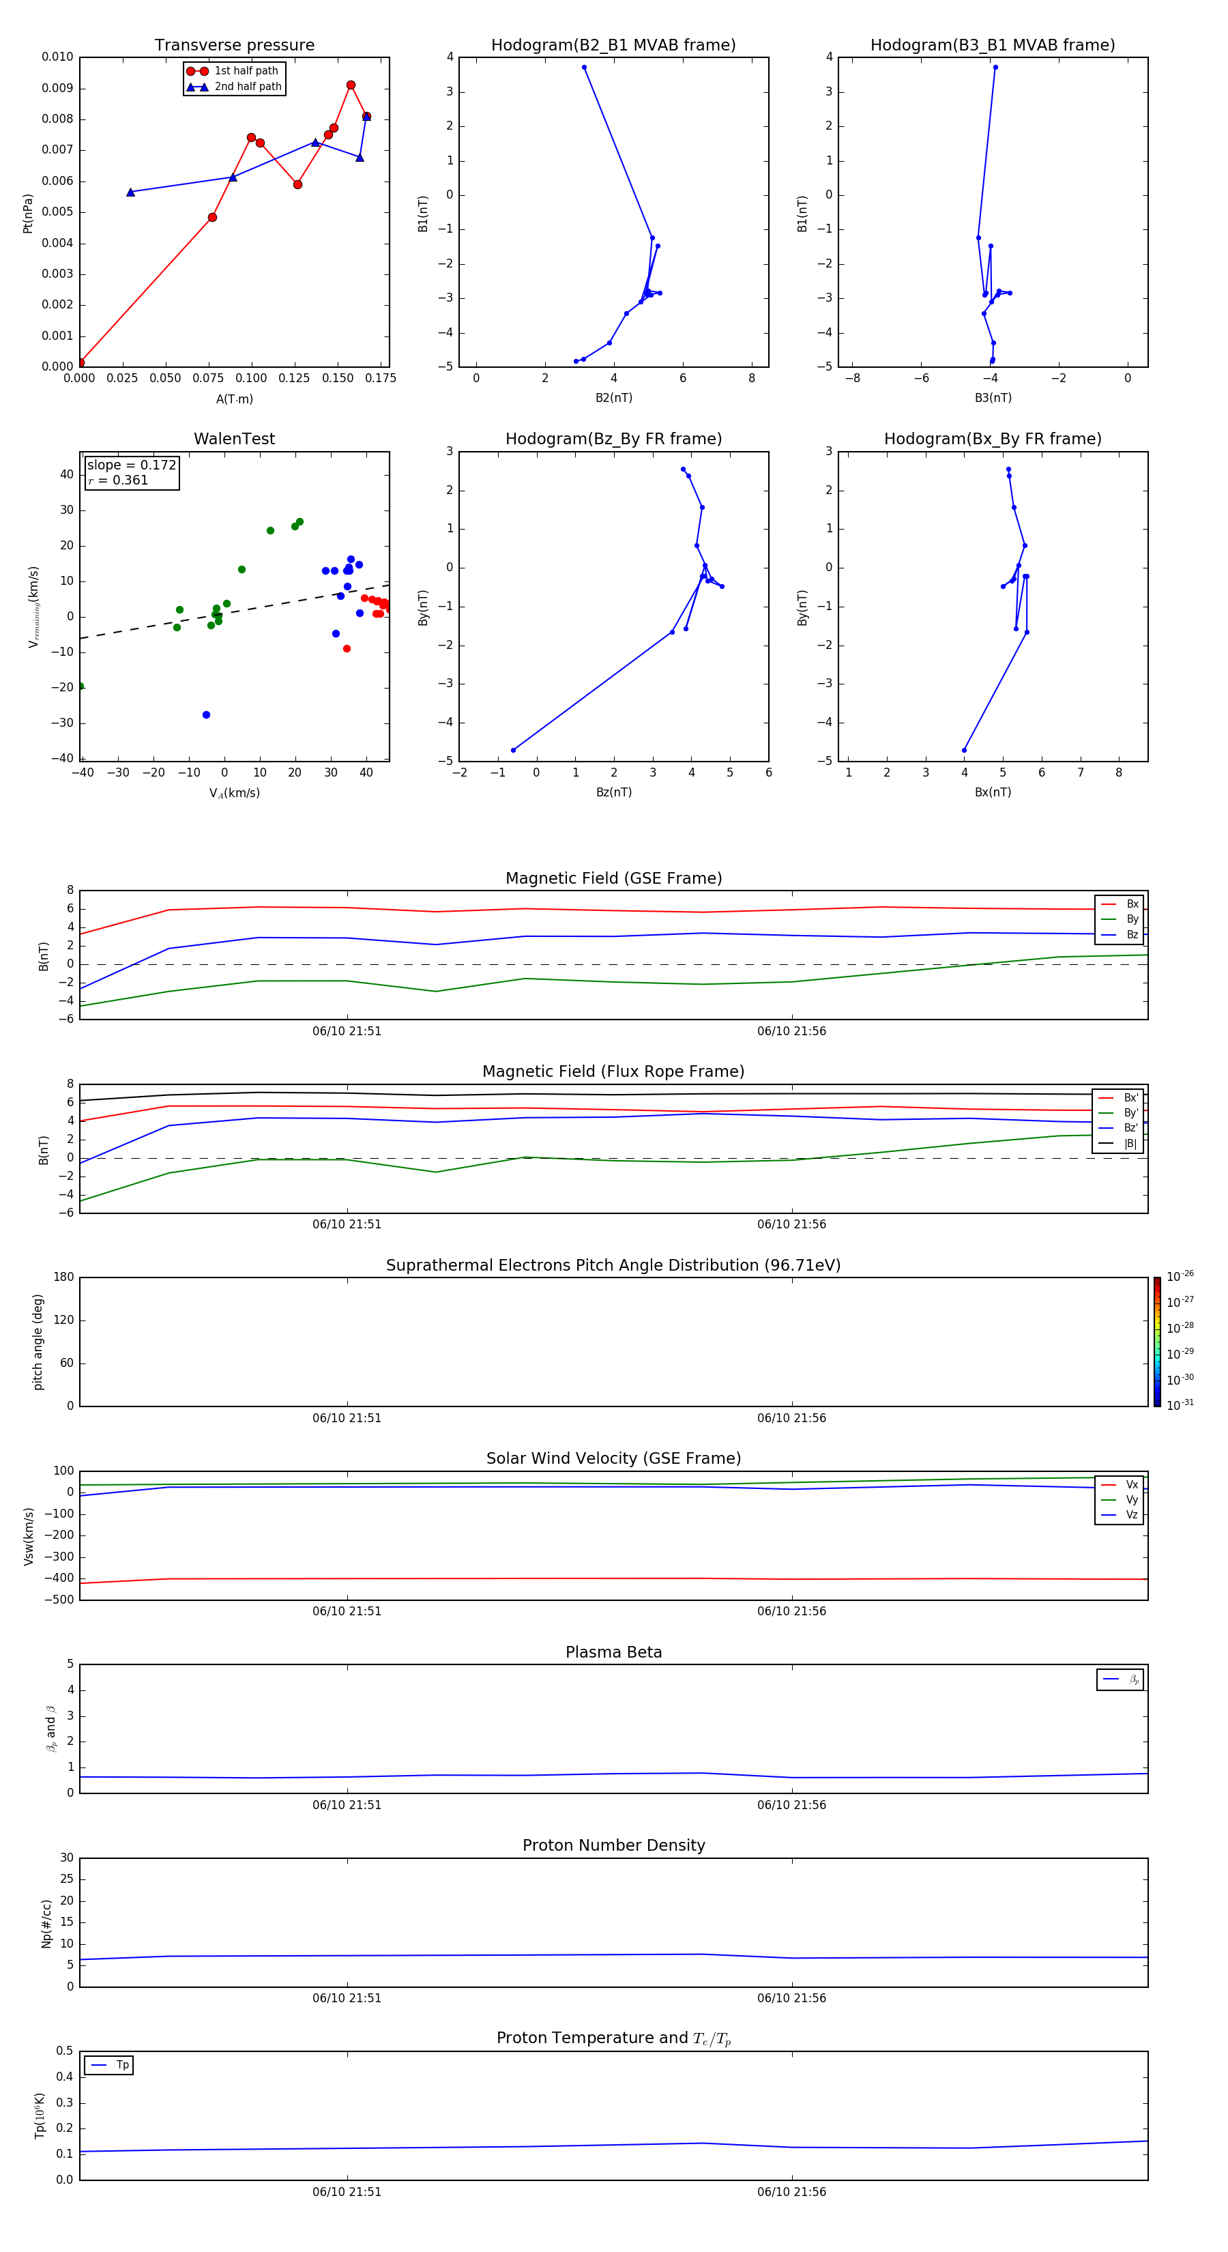The height and width of the screenshot is (2252, 1228).
Task: Select the '1st half path' legend entry
Action: point(233,71)
